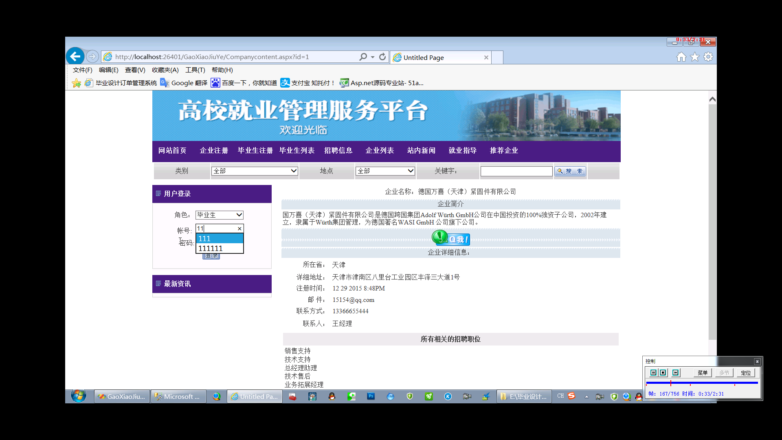The width and height of the screenshot is (782, 440).
Task: Open the Google 翻译 bookmark
Action: [x=184, y=83]
